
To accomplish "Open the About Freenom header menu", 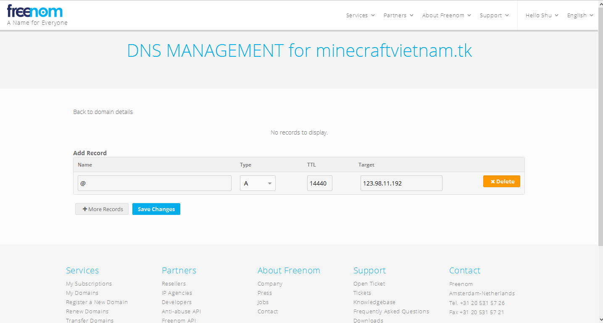I will pyautogui.click(x=447, y=16).
